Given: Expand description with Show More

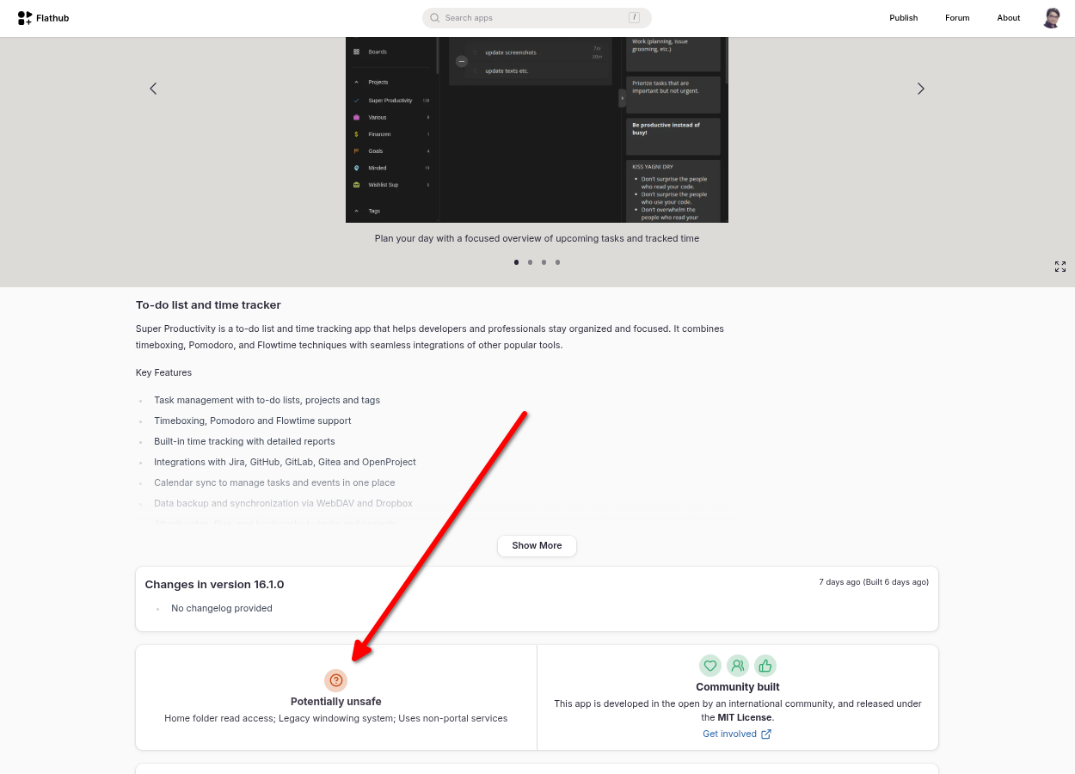Looking at the screenshot, I should click(x=537, y=545).
